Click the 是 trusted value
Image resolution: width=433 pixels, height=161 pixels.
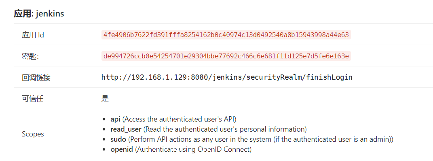[x=105, y=98]
